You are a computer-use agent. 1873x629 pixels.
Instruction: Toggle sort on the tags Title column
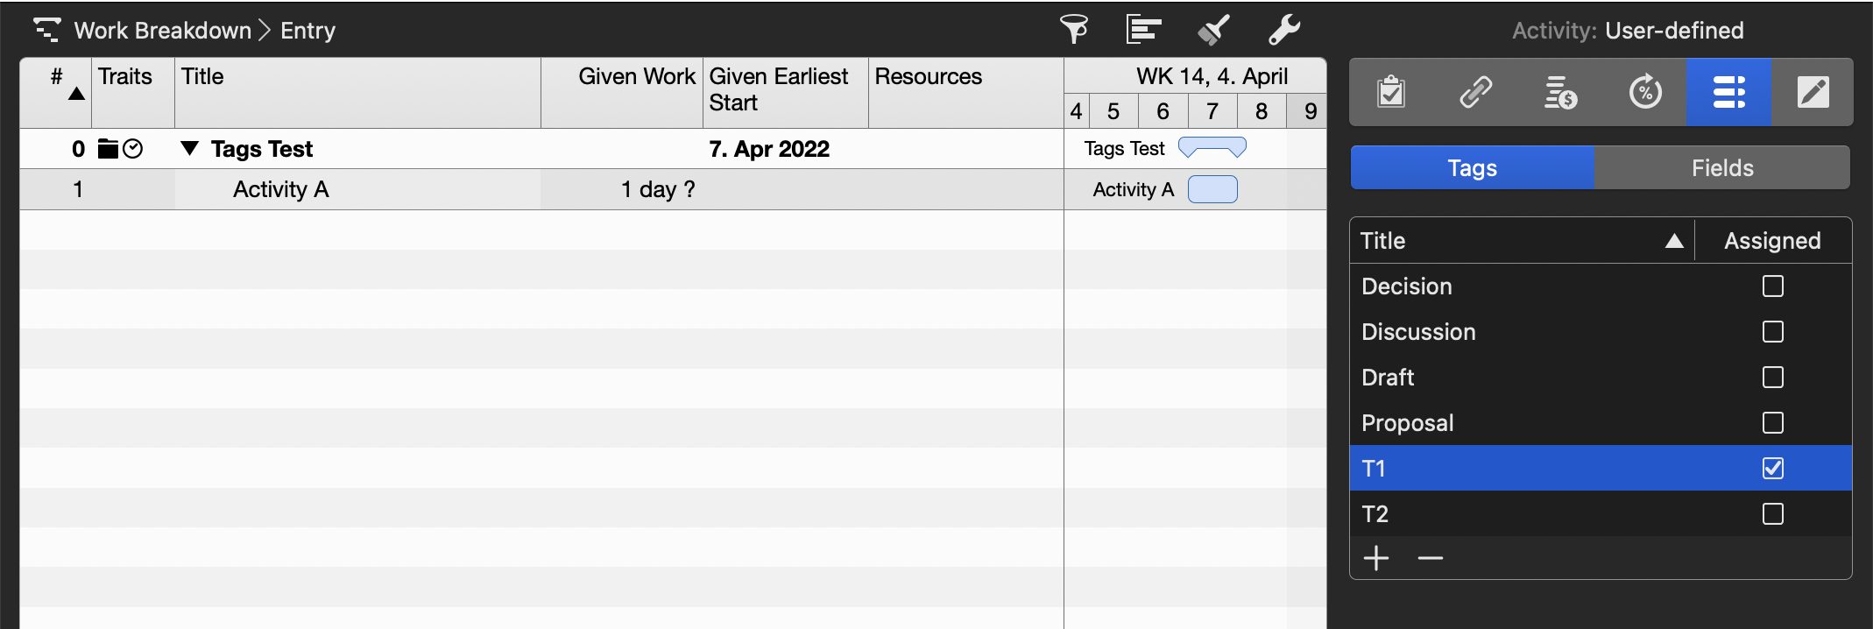(1521, 241)
